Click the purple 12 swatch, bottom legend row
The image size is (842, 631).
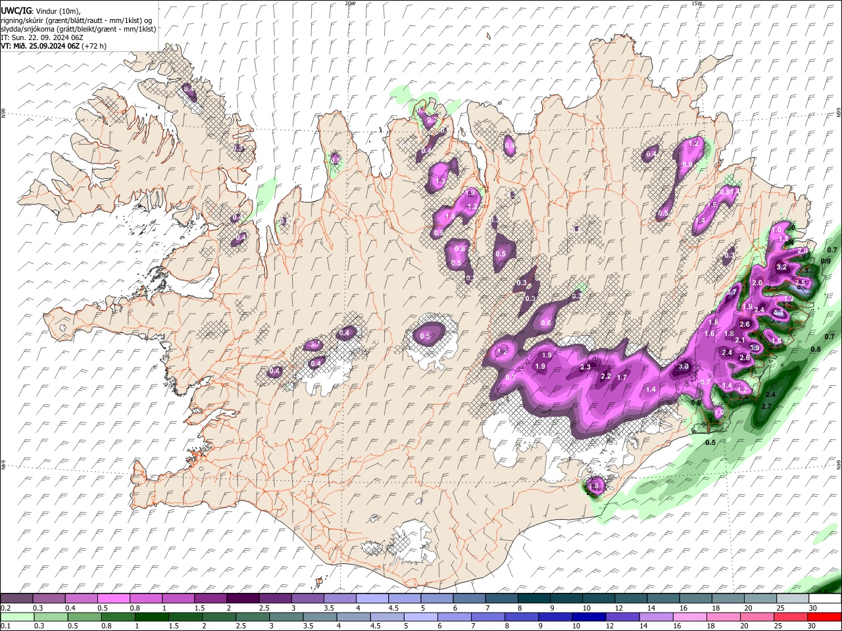[622, 617]
